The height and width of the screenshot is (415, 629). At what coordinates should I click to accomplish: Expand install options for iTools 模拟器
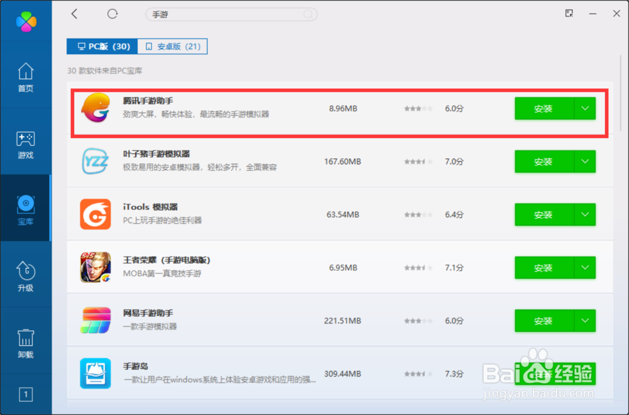coord(585,214)
